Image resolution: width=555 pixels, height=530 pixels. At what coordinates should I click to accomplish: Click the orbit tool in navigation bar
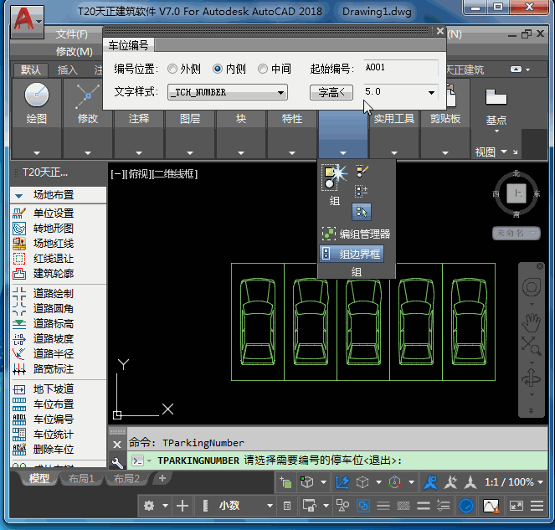click(532, 378)
